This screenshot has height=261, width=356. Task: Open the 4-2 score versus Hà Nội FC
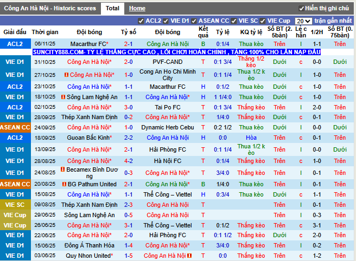coord(128,161)
